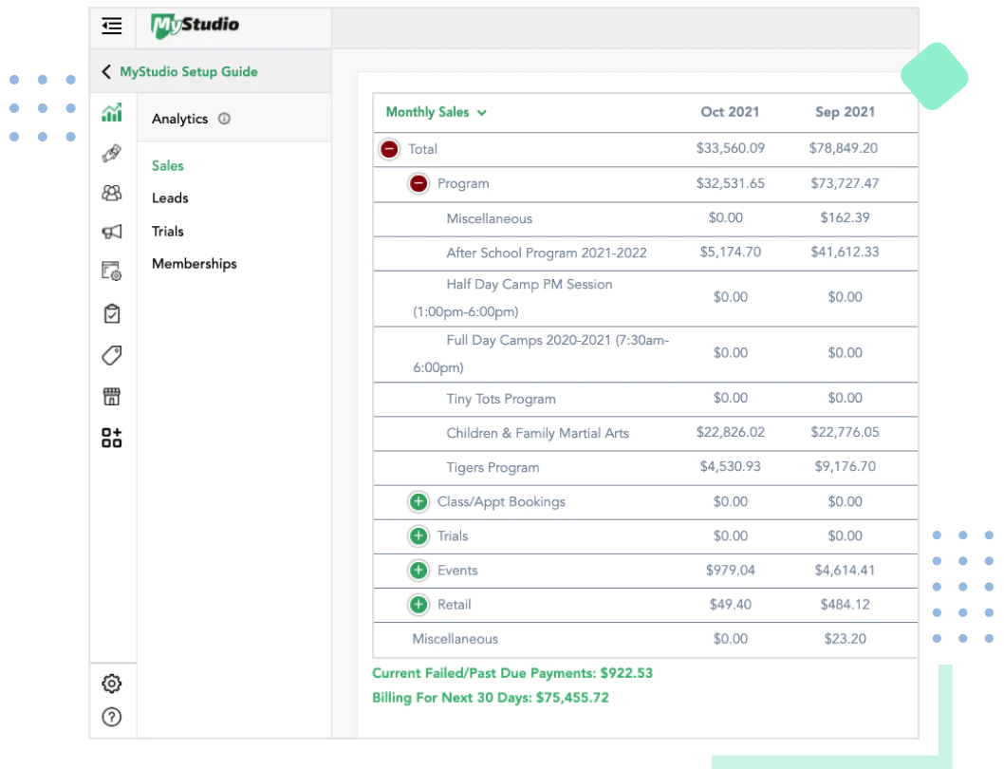
Task: Open the people group sidebar icon
Action: coord(111,193)
